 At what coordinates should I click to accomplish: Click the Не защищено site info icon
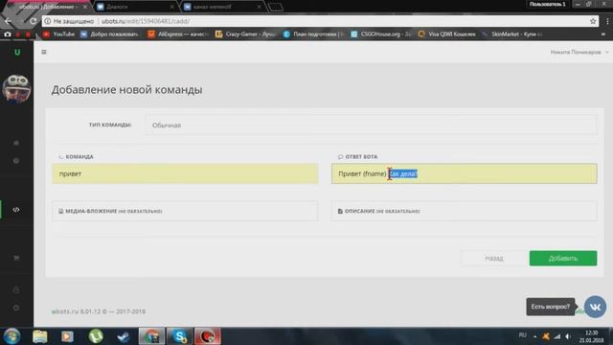[x=47, y=21]
